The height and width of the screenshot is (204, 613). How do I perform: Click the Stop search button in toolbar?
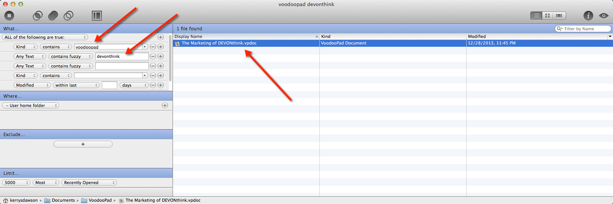9,16
